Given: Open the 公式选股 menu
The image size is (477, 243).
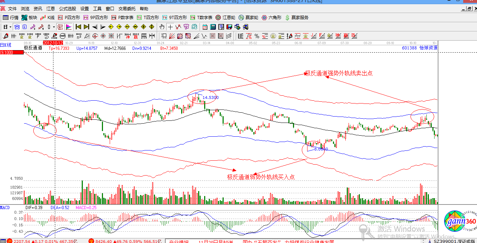Looking at the screenshot, I should coord(67,8).
